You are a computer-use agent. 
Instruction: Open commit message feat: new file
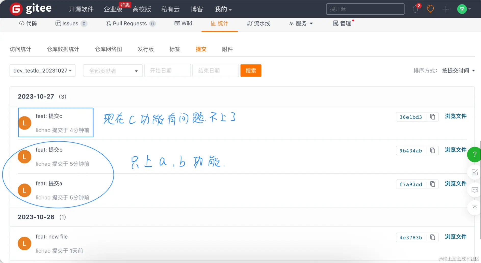[x=52, y=237]
